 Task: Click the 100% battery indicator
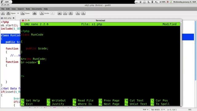click(x=163, y=2)
